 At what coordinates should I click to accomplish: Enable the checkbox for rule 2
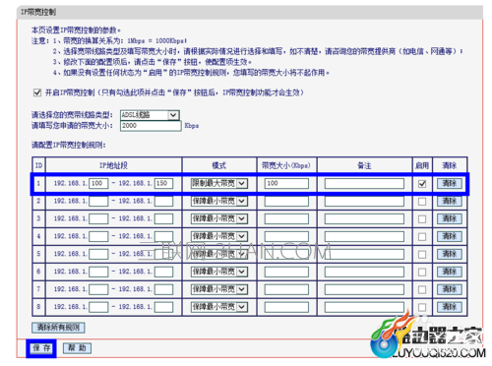pos(422,202)
